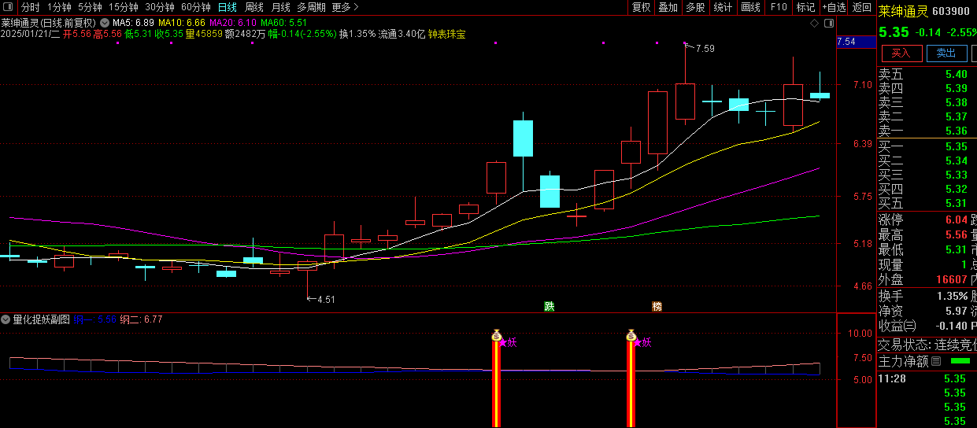The height and width of the screenshot is (428, 977).
Task: Click the 买三 price 5.33
Action: coord(956,175)
